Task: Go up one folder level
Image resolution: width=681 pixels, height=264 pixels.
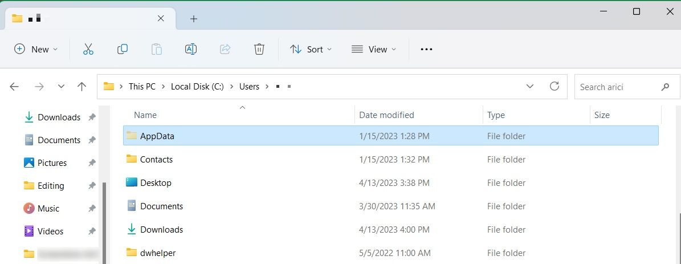Action: [81, 87]
